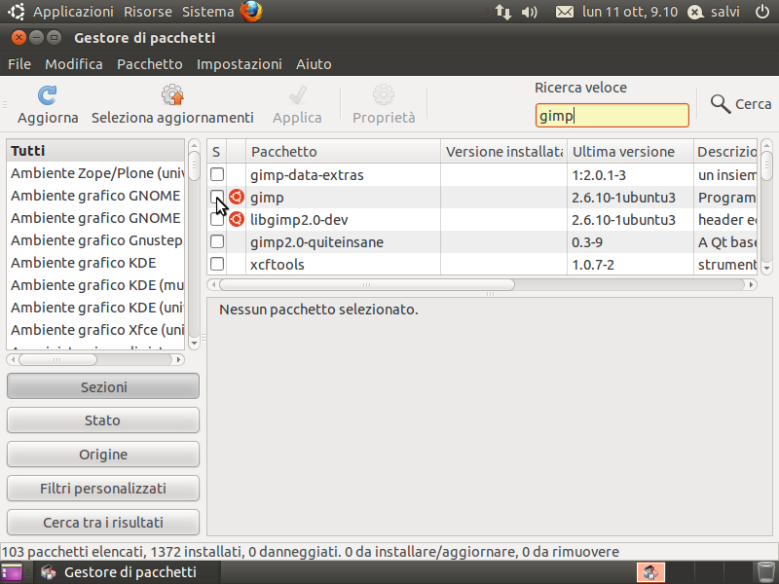Click down arrow of package list scrollbar
This screenshot has height=584, width=779.
coord(766,268)
